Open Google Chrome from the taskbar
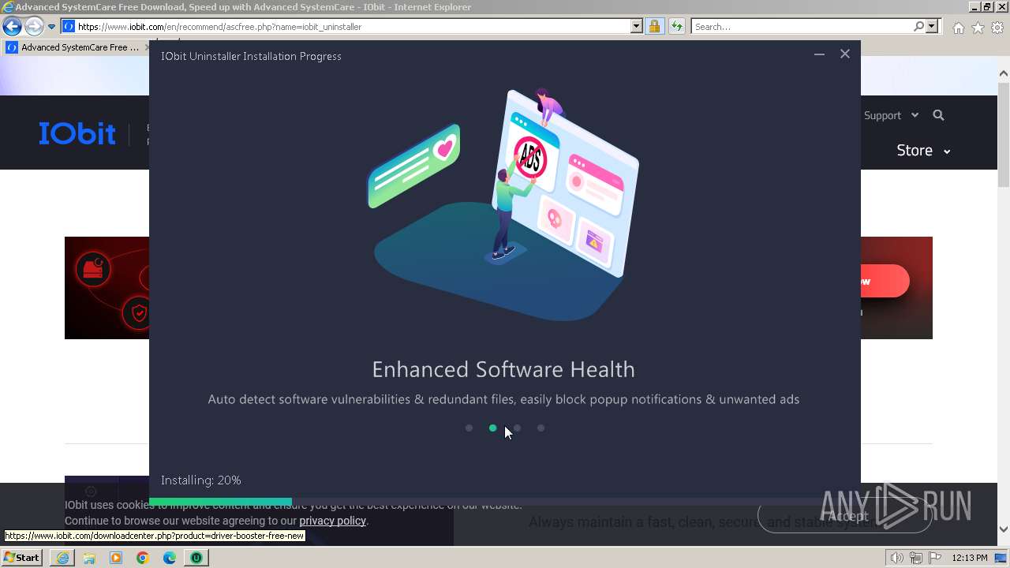 point(143,558)
